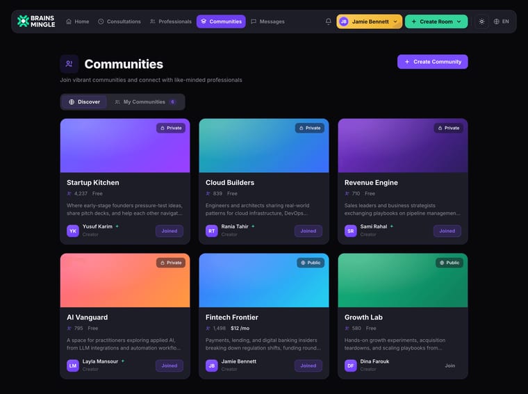Click creator name Sami Rahal
This screenshot has height=394, width=528.
coord(374,227)
